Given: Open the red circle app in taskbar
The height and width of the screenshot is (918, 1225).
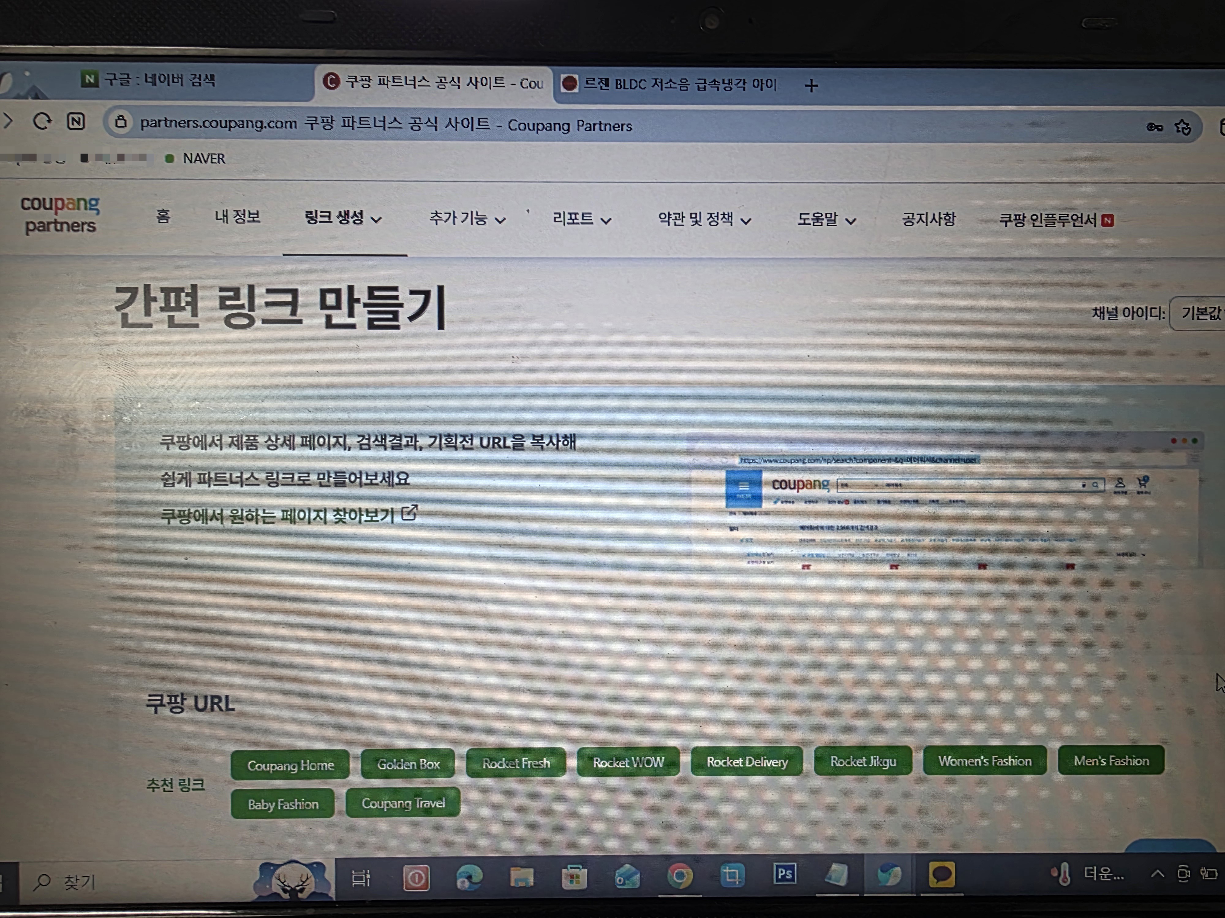Looking at the screenshot, I should point(417,878).
